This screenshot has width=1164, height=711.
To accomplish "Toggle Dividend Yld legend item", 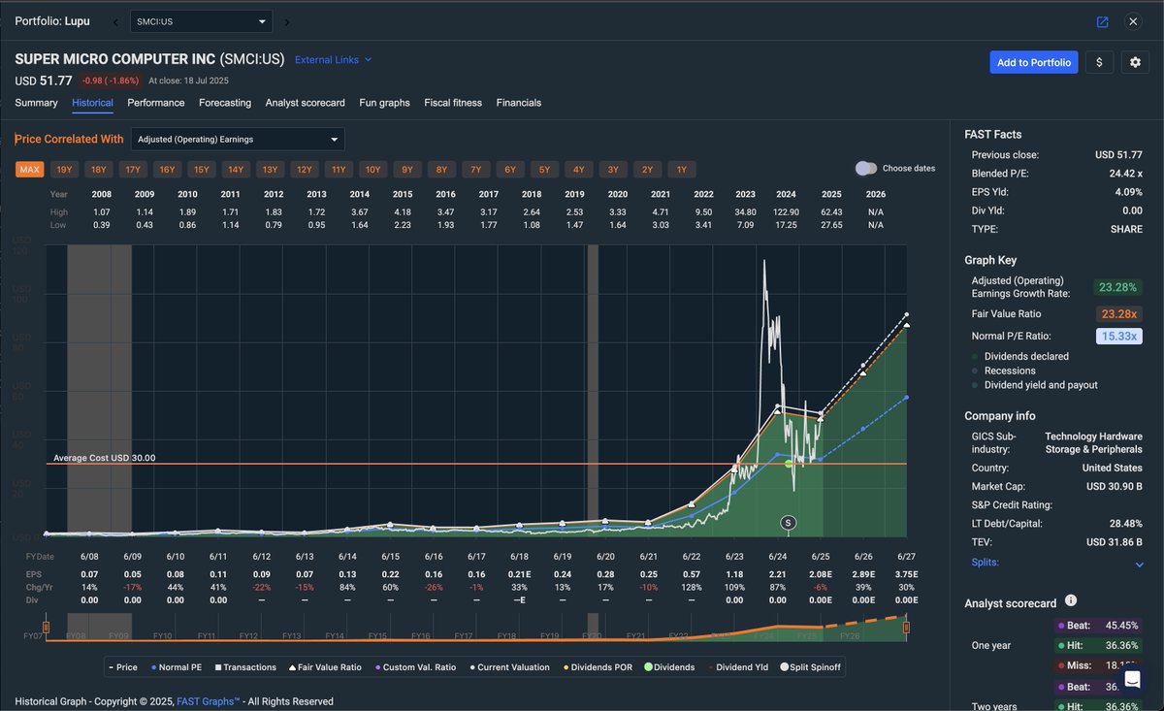I will tap(740, 667).
